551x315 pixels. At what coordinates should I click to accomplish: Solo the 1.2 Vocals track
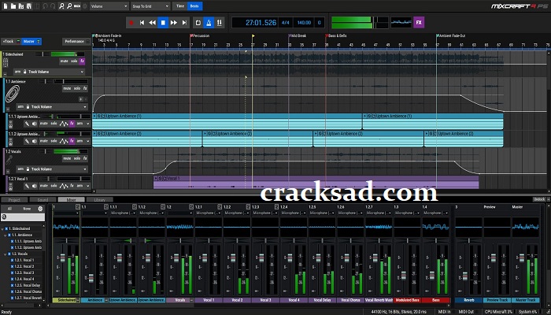coord(77,158)
